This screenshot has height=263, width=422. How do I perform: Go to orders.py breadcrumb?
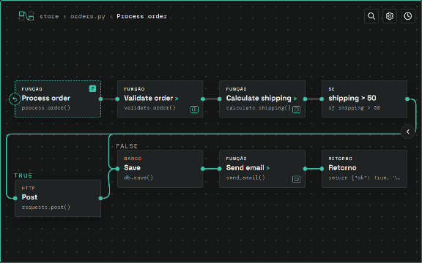pos(88,16)
